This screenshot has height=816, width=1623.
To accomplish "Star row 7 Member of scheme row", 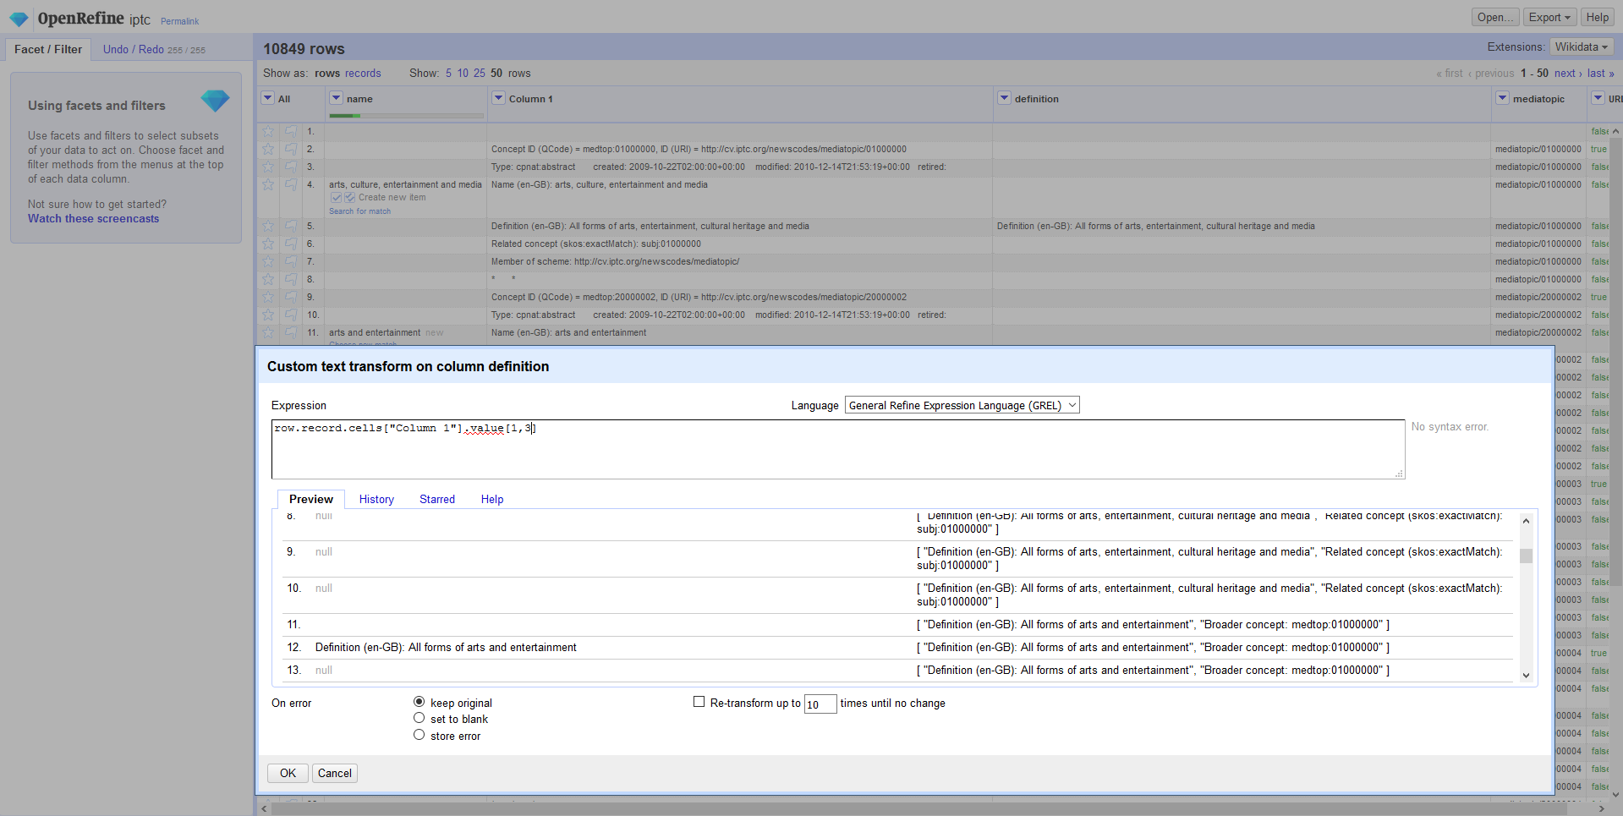I will 268,261.
